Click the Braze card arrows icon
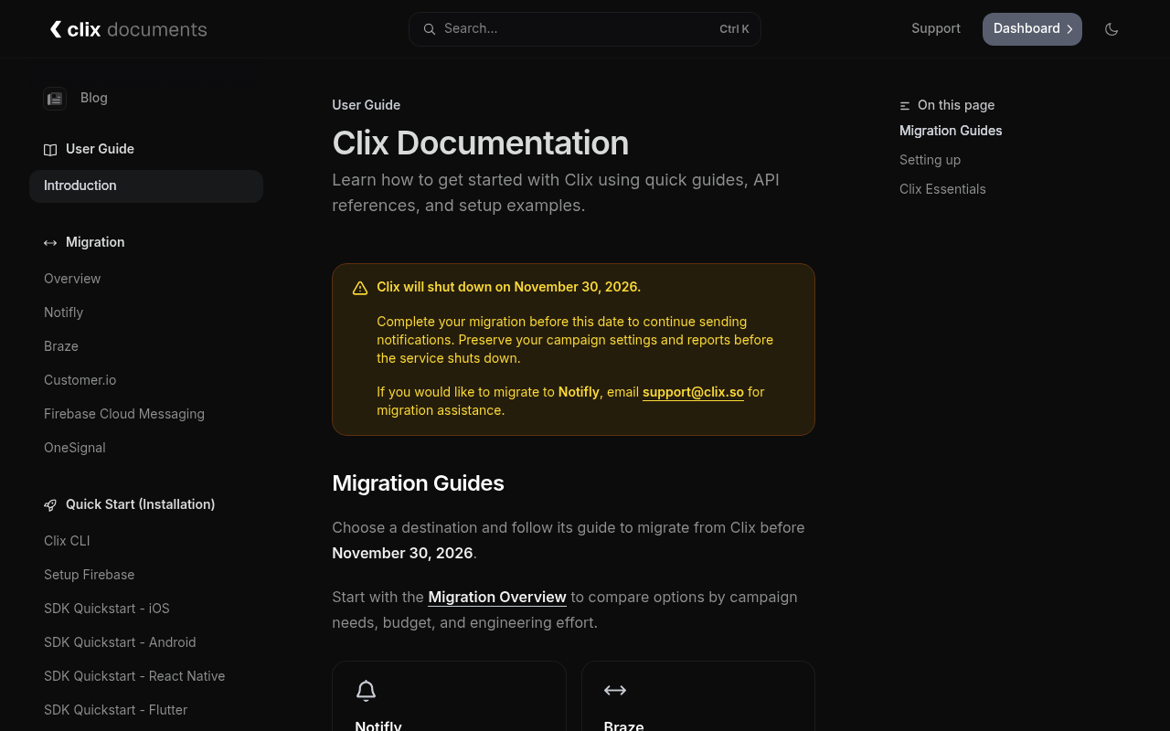The height and width of the screenshot is (731, 1170). [x=615, y=690]
